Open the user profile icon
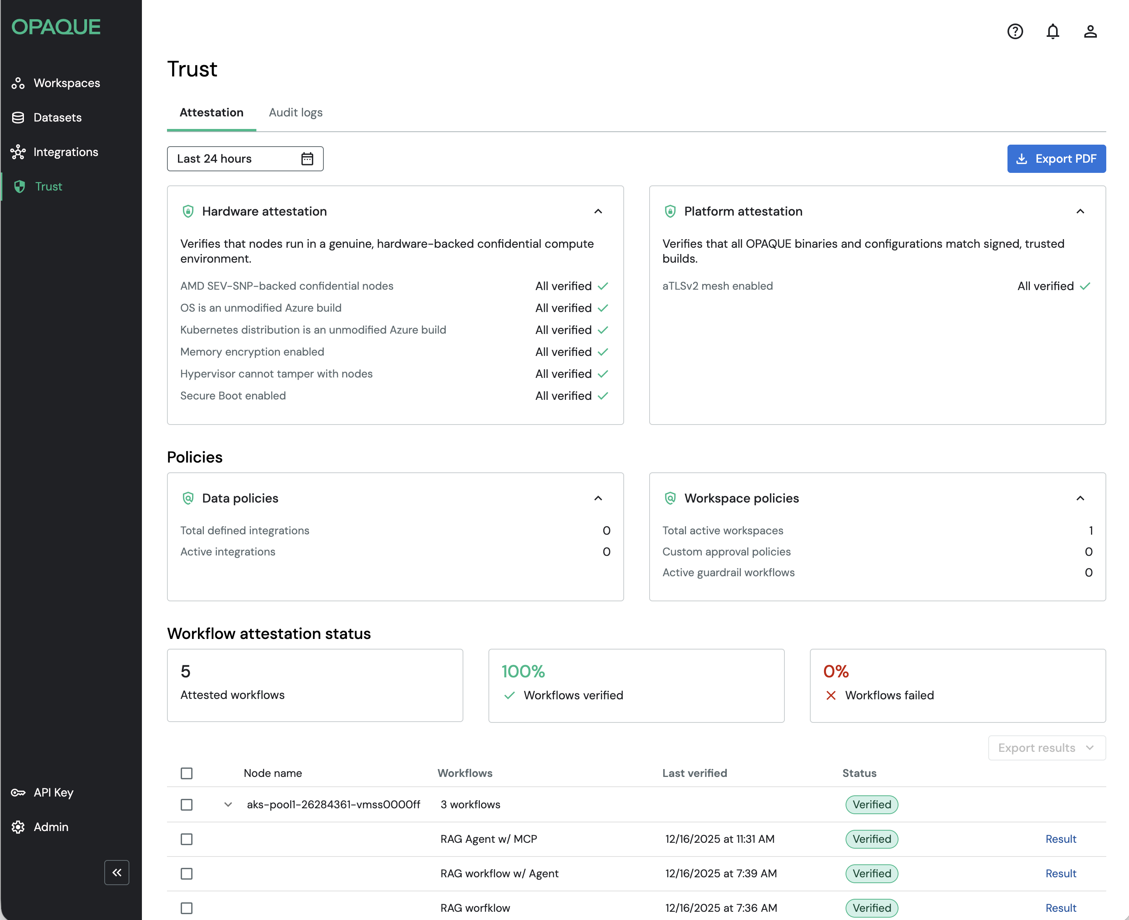 tap(1090, 32)
